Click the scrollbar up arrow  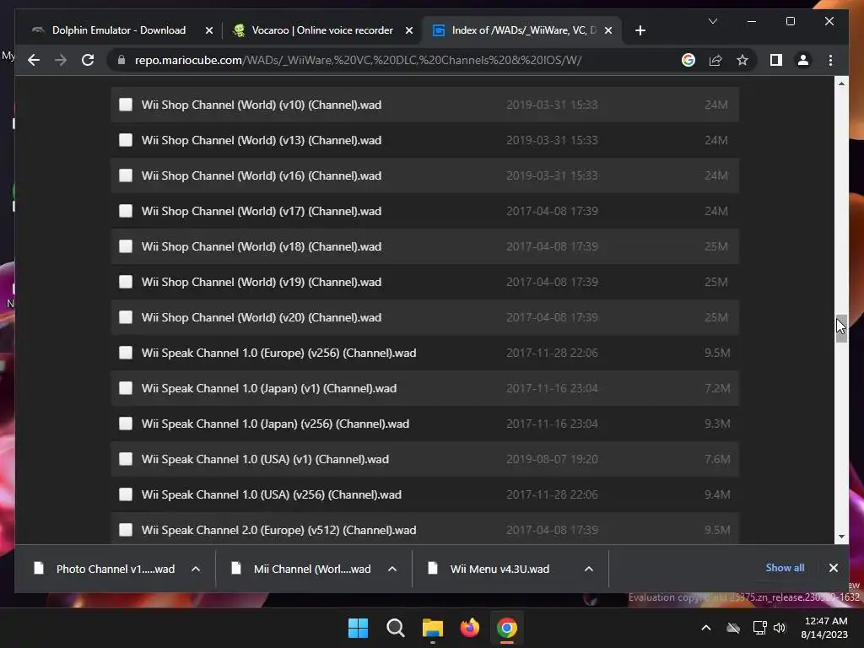(841, 84)
